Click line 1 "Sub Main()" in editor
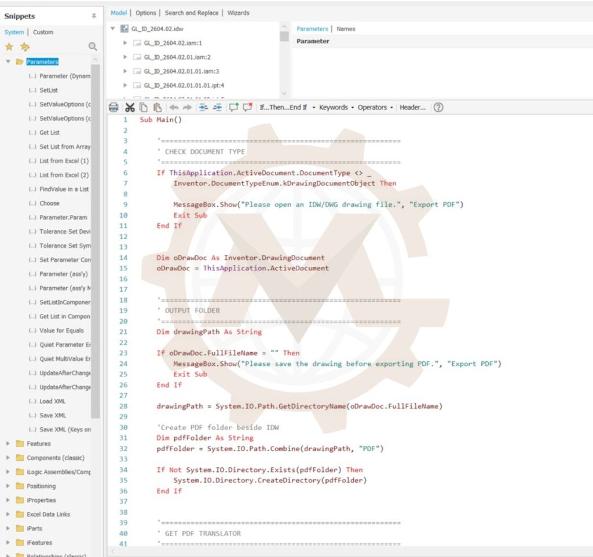This screenshot has width=593, height=557. click(161, 120)
